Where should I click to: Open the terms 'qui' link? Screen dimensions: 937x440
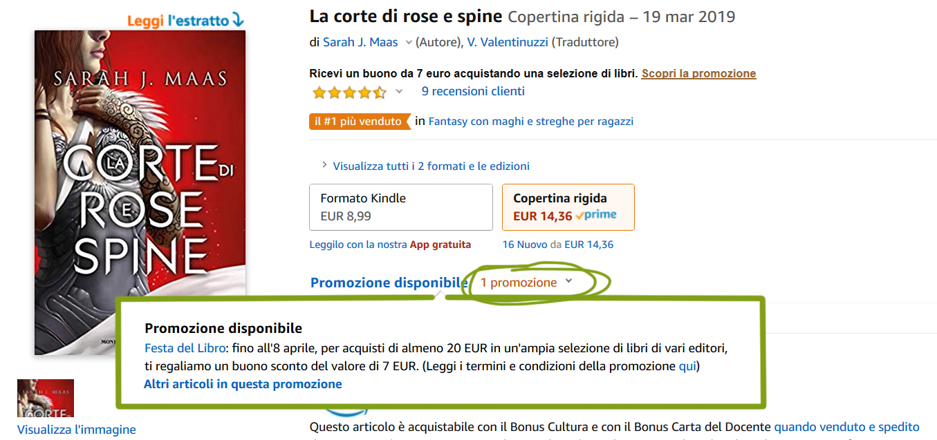pyautogui.click(x=687, y=366)
